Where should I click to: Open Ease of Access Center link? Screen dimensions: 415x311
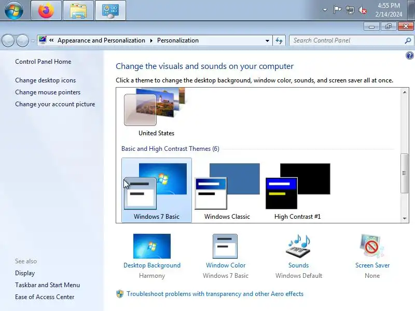45,297
